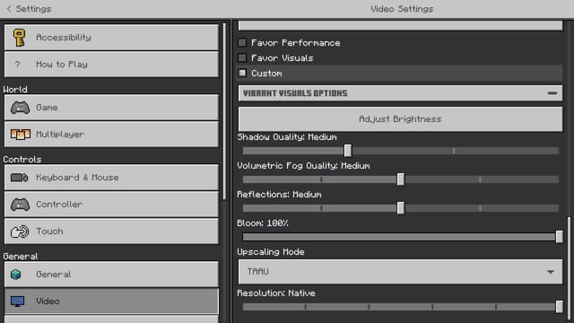Select the gamepad icon beside Game
The height and width of the screenshot is (323, 574).
(20, 108)
